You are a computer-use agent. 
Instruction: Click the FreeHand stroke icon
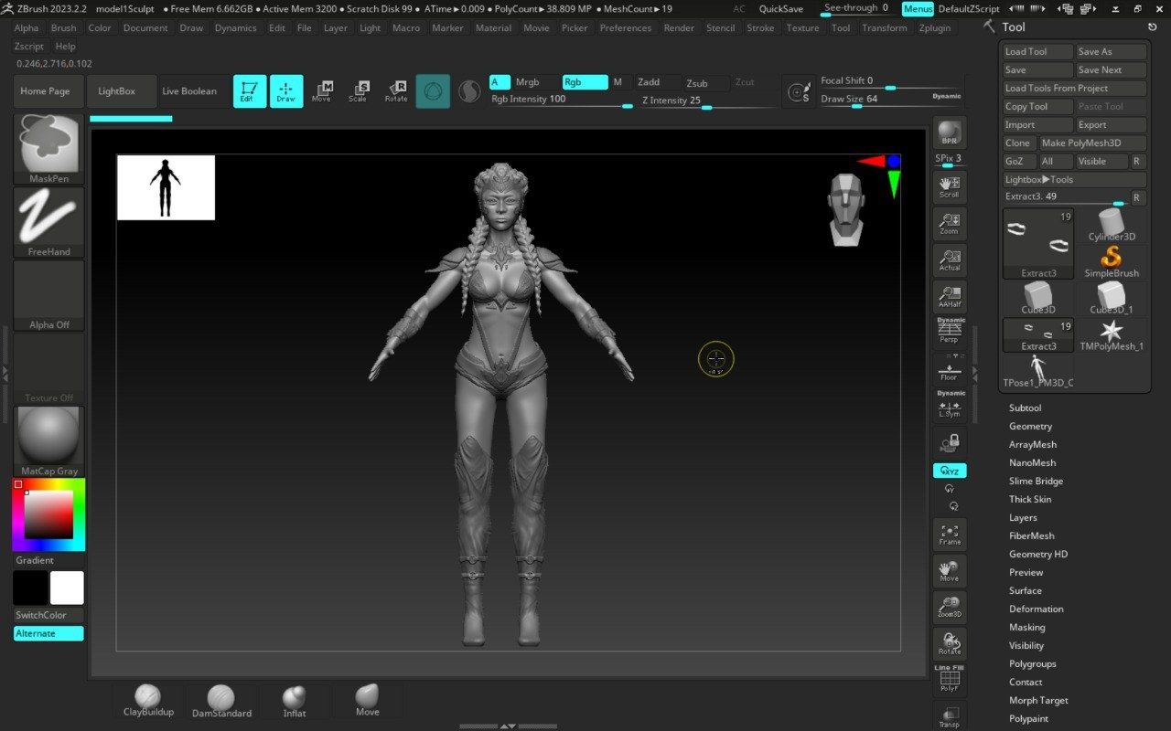coord(49,222)
